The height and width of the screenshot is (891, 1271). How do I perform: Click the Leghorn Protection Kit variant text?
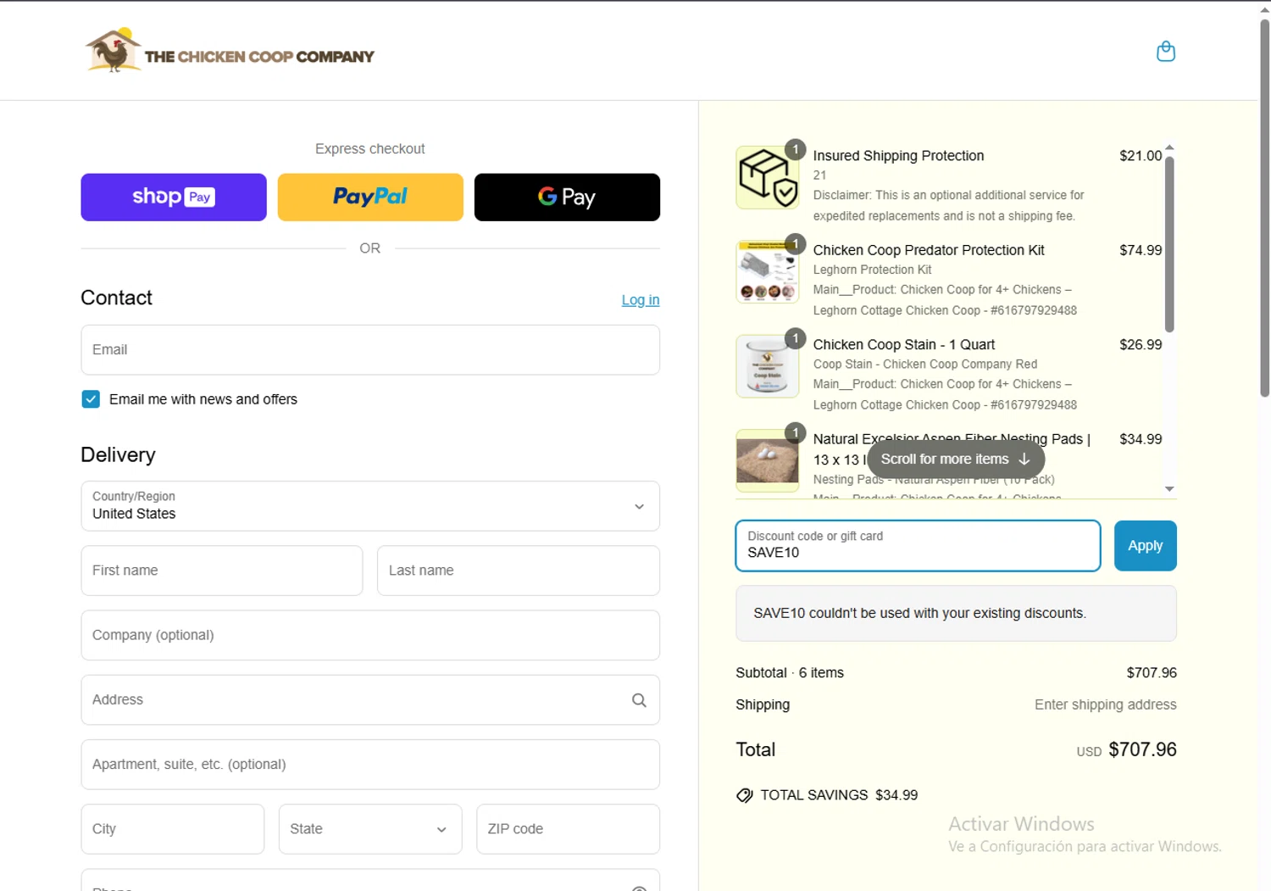pos(872,270)
